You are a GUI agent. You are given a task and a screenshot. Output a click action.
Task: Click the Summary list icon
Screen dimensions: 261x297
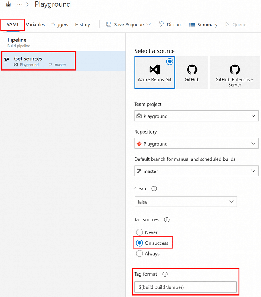click(x=192, y=25)
